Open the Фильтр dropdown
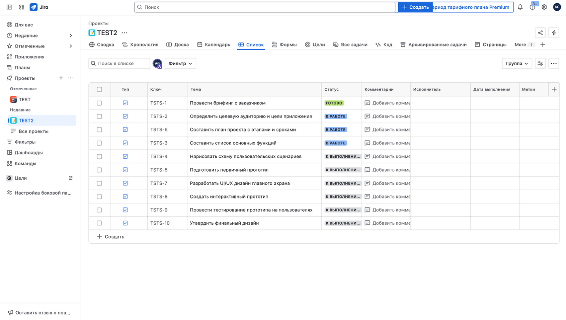Image resolution: width=566 pixels, height=320 pixels. (180, 63)
